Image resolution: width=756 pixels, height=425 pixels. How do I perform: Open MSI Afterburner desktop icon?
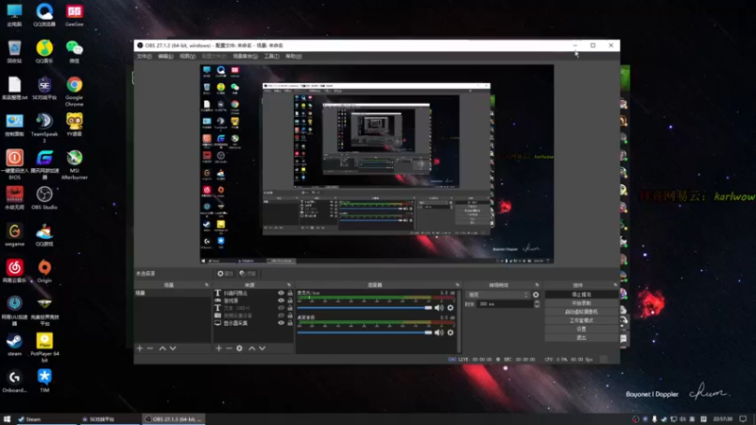tap(75, 164)
